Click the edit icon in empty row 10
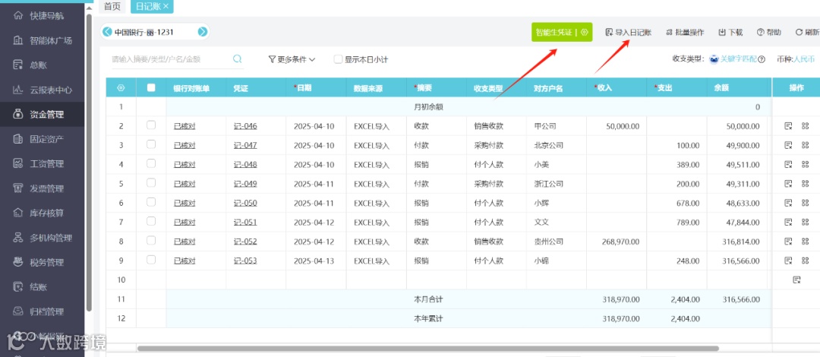The image size is (820, 357). click(796, 280)
